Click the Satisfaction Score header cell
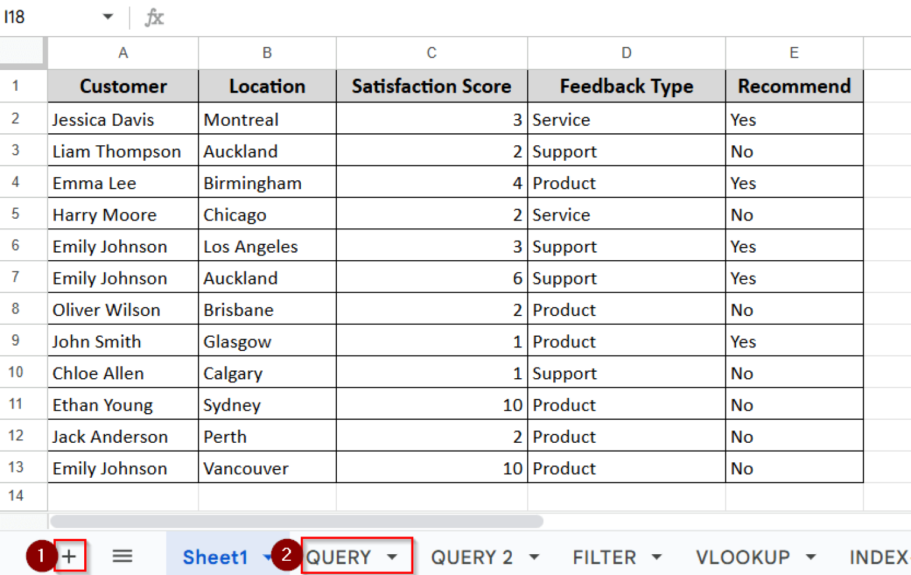Screen dimensions: 911x575 pyautogui.click(x=431, y=86)
